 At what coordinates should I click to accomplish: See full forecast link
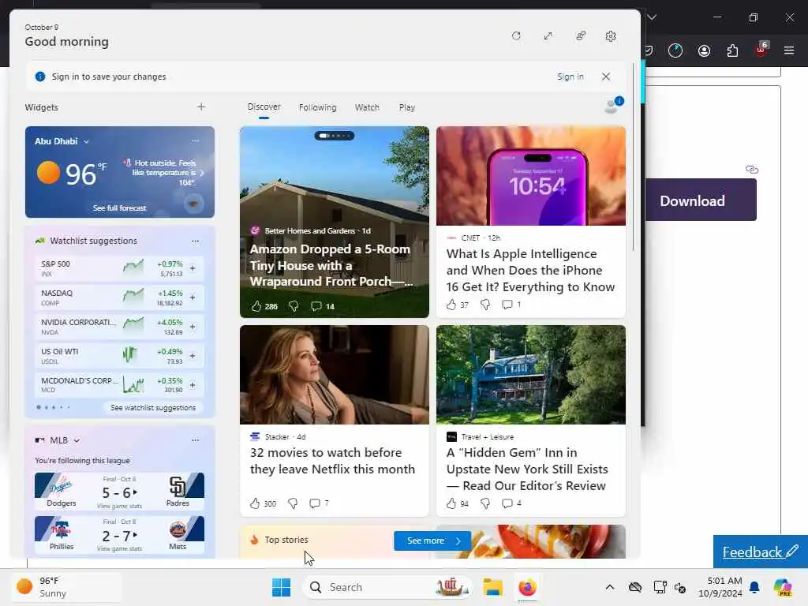[x=120, y=208]
